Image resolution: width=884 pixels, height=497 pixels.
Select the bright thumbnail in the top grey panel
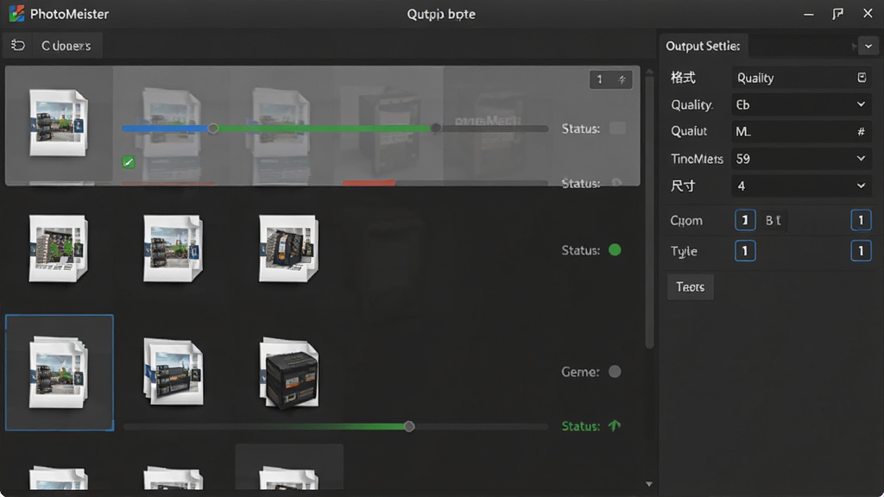(x=59, y=123)
